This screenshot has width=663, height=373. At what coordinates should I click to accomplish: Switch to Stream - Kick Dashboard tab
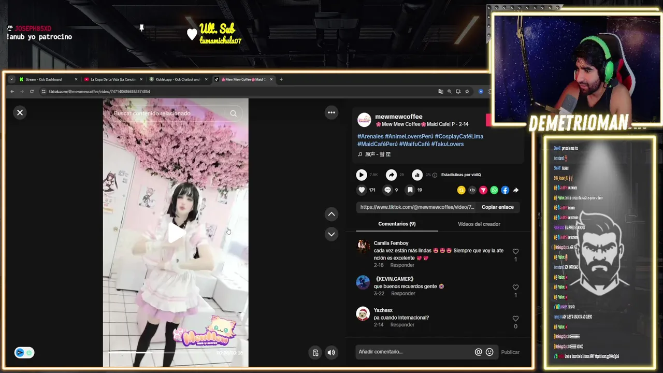point(48,79)
